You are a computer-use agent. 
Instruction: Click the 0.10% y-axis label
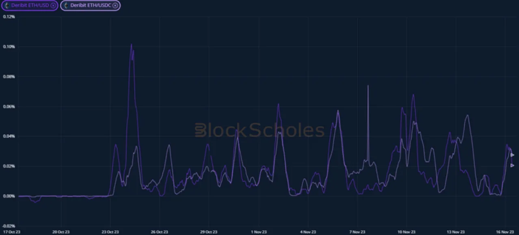[9, 47]
